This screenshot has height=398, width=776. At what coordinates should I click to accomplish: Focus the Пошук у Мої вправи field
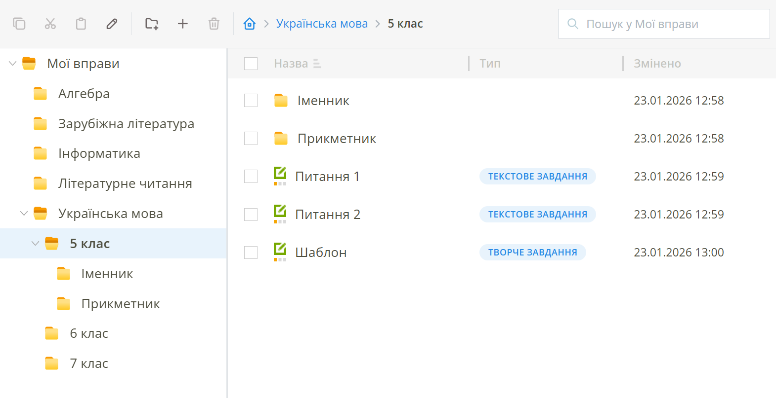[x=664, y=24]
